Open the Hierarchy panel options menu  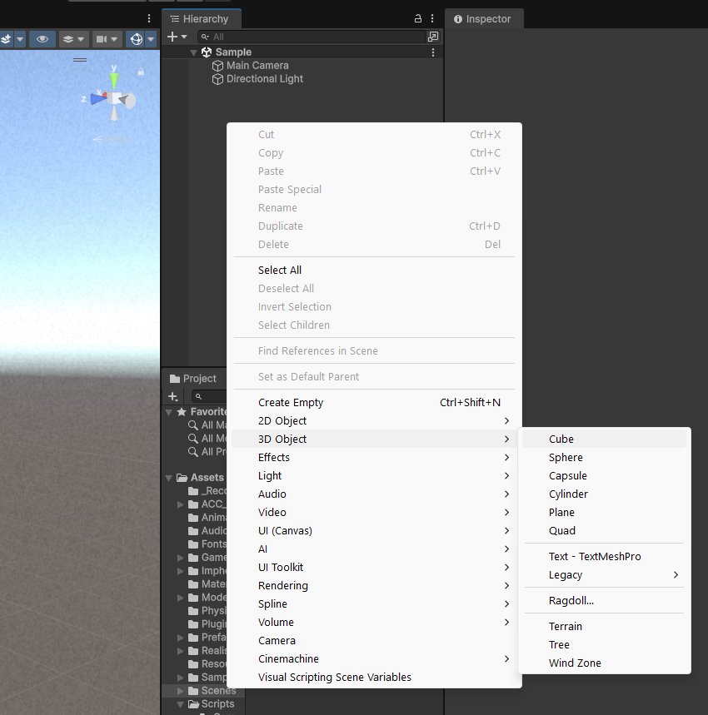(432, 18)
